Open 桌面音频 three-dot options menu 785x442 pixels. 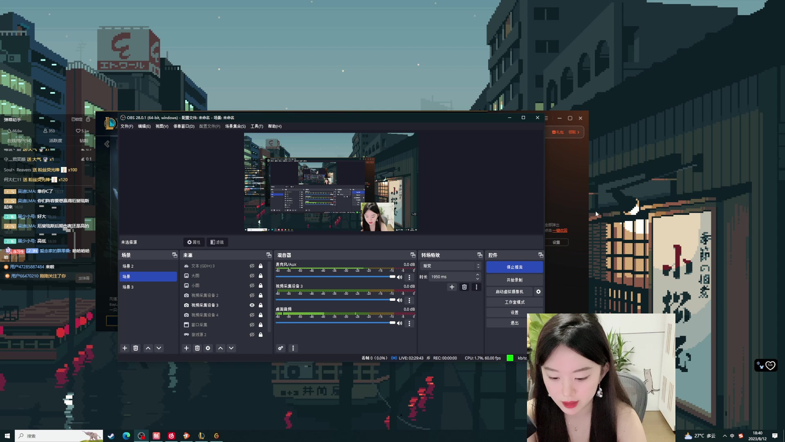coord(409,323)
